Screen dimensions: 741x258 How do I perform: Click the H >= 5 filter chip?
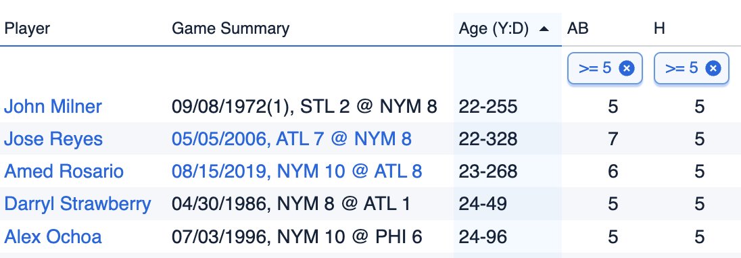coord(692,69)
